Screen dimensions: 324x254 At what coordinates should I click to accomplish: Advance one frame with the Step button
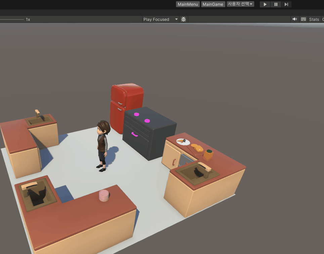(x=286, y=4)
